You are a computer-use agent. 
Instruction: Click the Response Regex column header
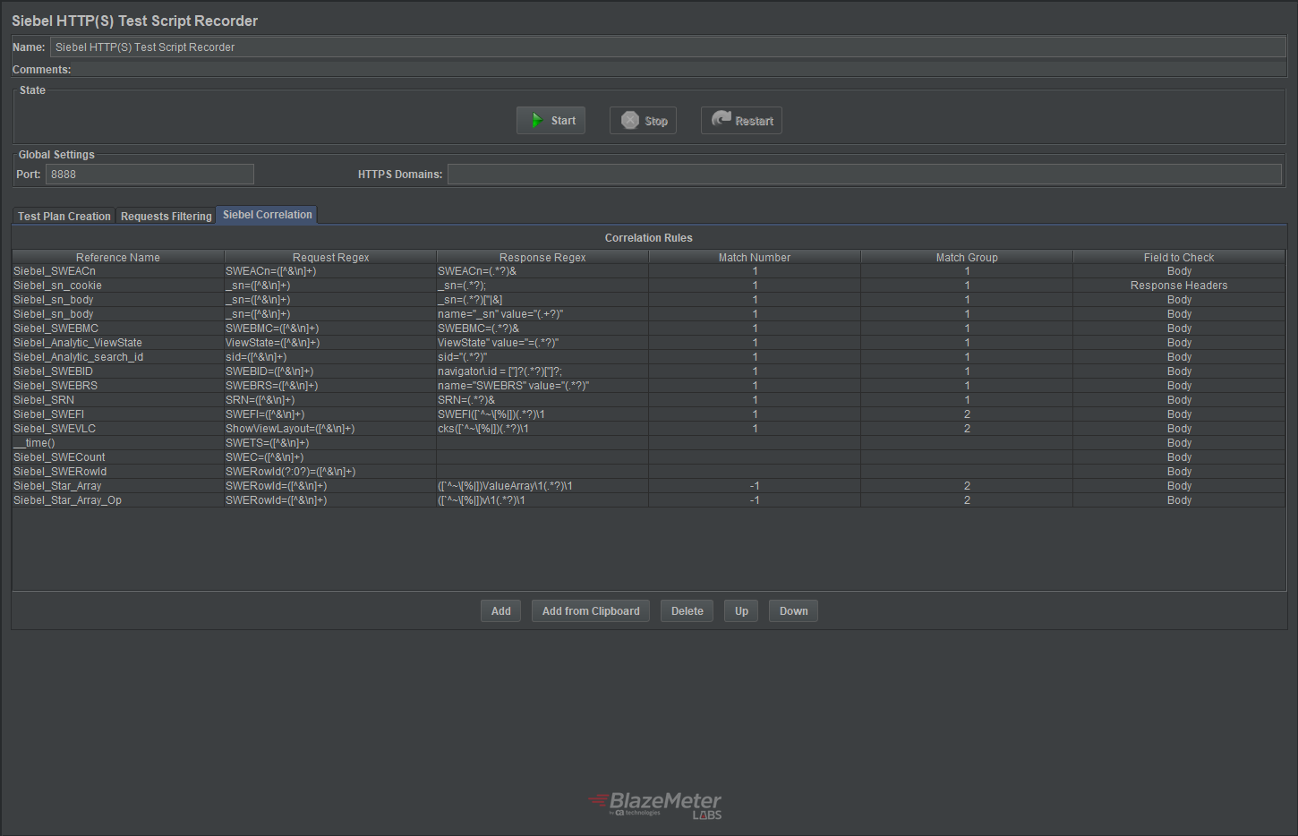tap(542, 257)
